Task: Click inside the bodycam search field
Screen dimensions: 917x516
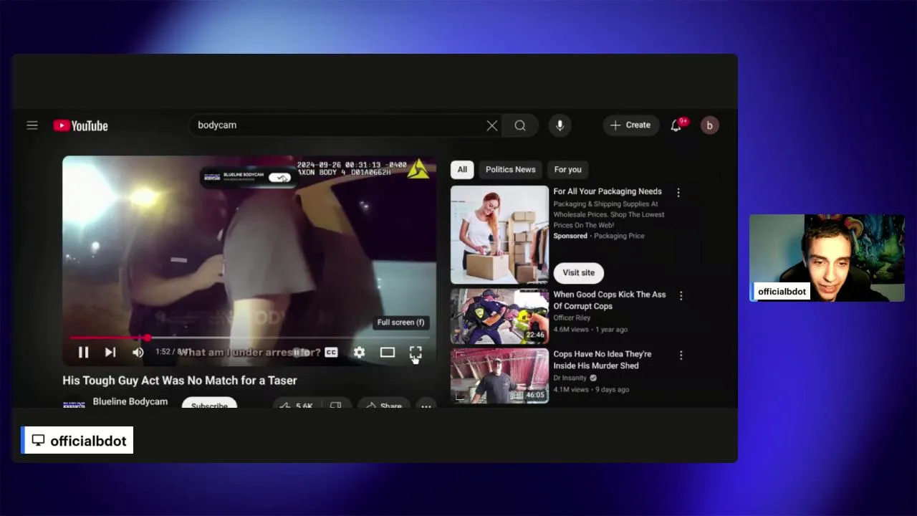Action: point(337,125)
